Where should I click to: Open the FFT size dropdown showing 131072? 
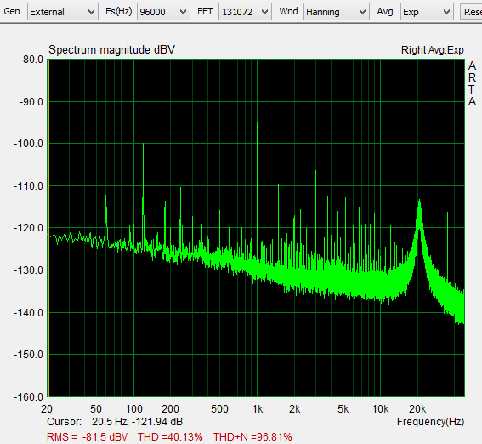[245, 12]
